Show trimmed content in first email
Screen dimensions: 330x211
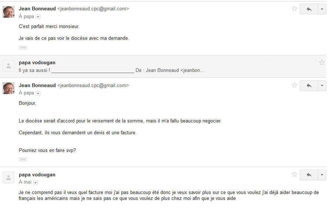23,48
